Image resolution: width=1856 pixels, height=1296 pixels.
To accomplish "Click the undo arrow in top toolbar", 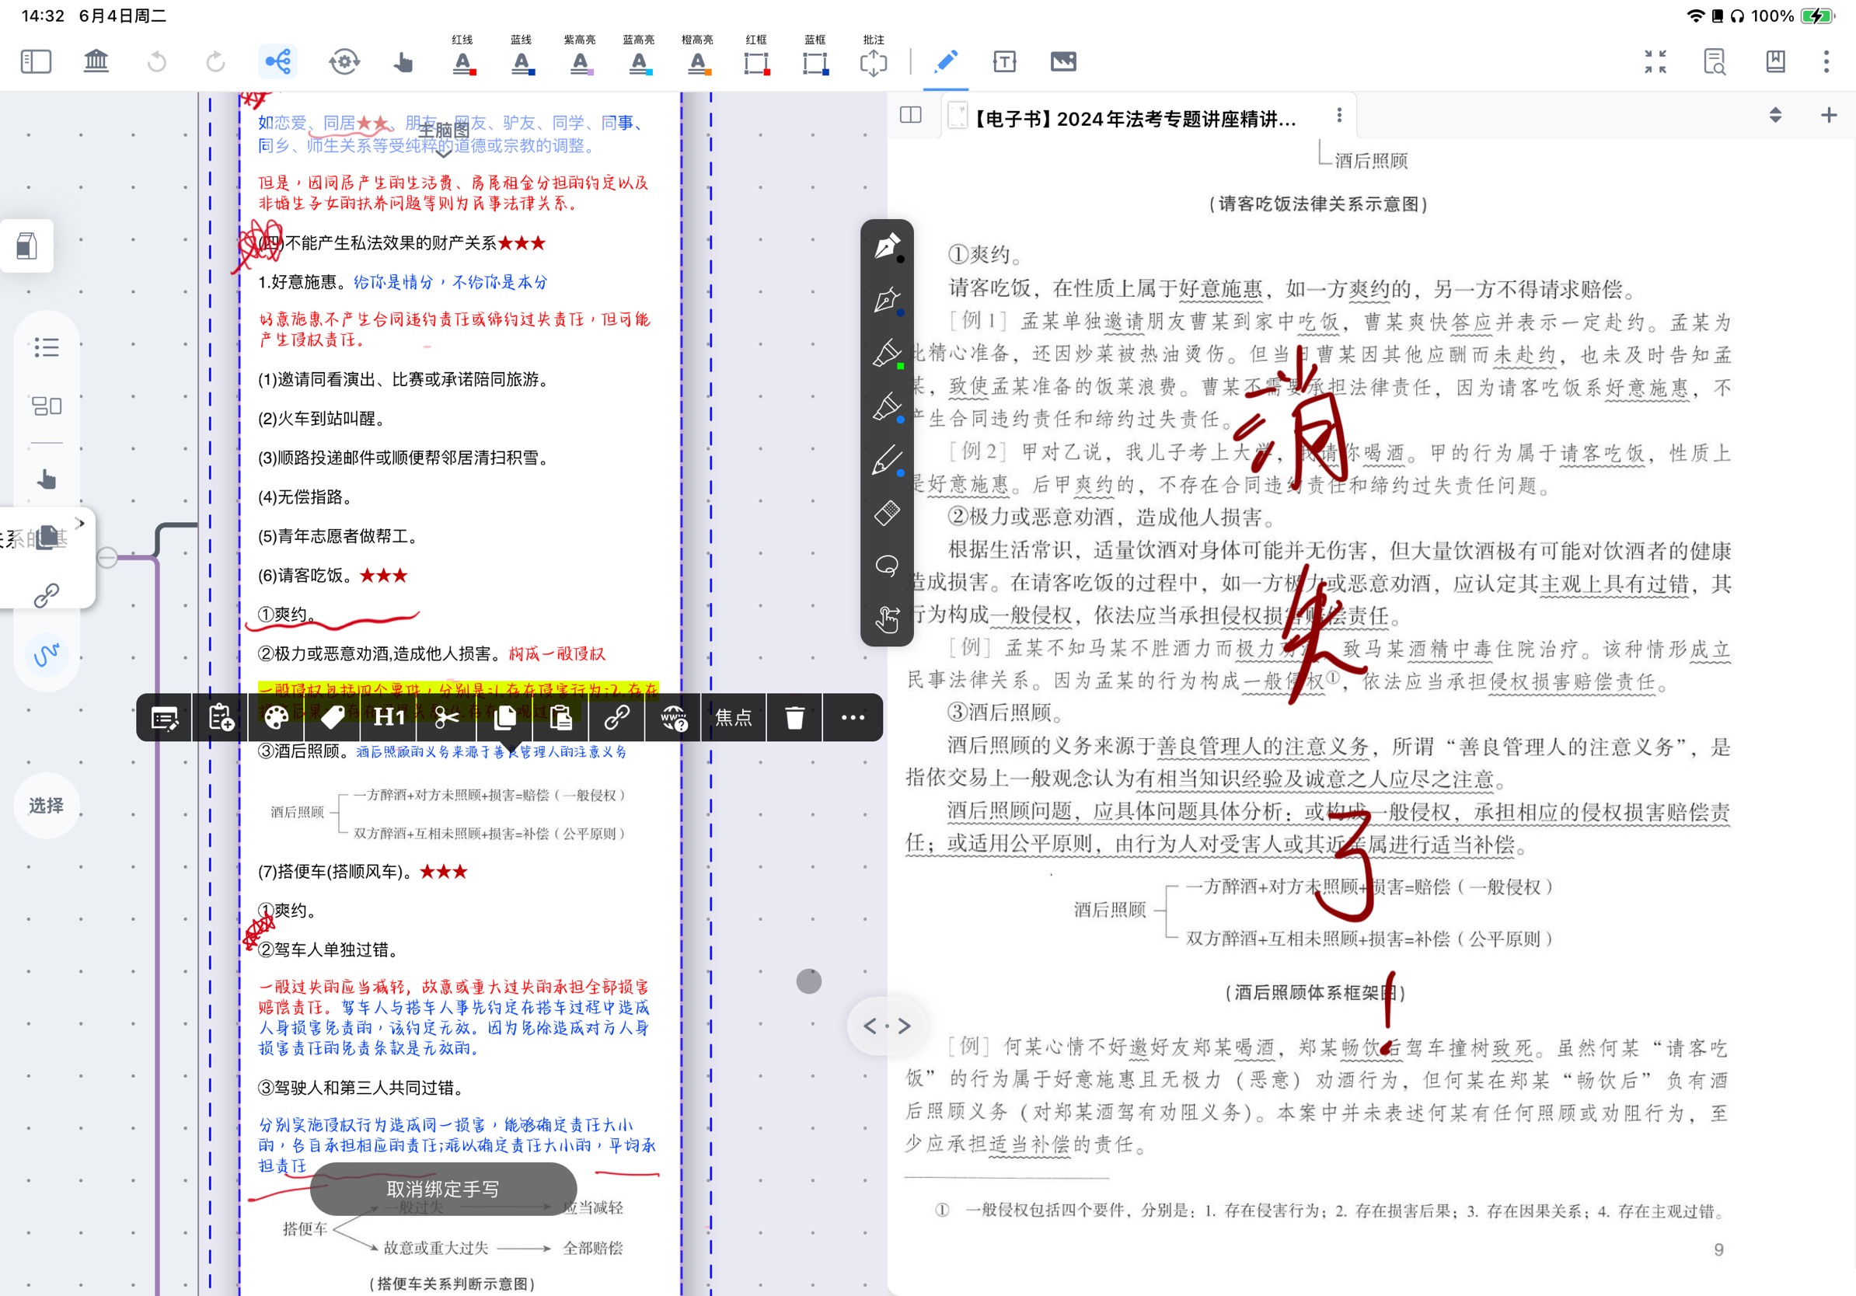I will coord(157,61).
